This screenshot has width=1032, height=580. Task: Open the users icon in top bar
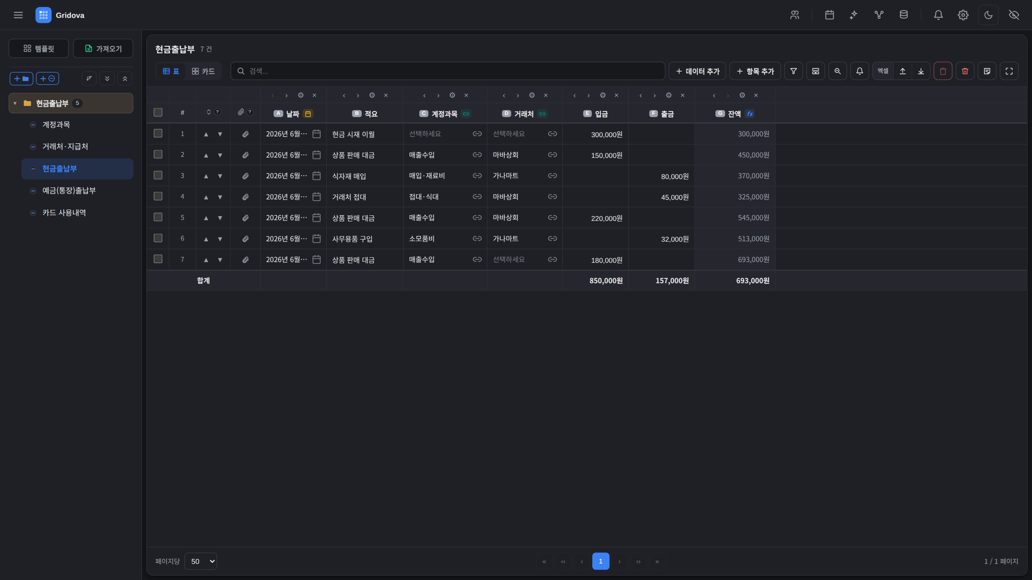click(x=794, y=15)
